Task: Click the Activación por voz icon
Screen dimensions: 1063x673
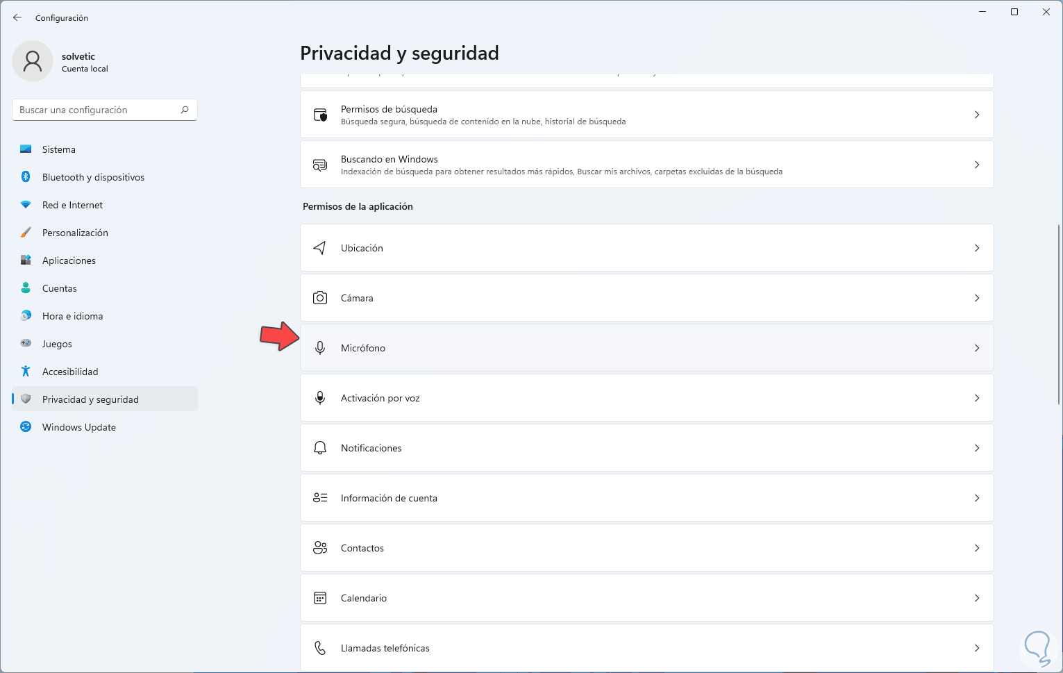Action: coord(320,398)
